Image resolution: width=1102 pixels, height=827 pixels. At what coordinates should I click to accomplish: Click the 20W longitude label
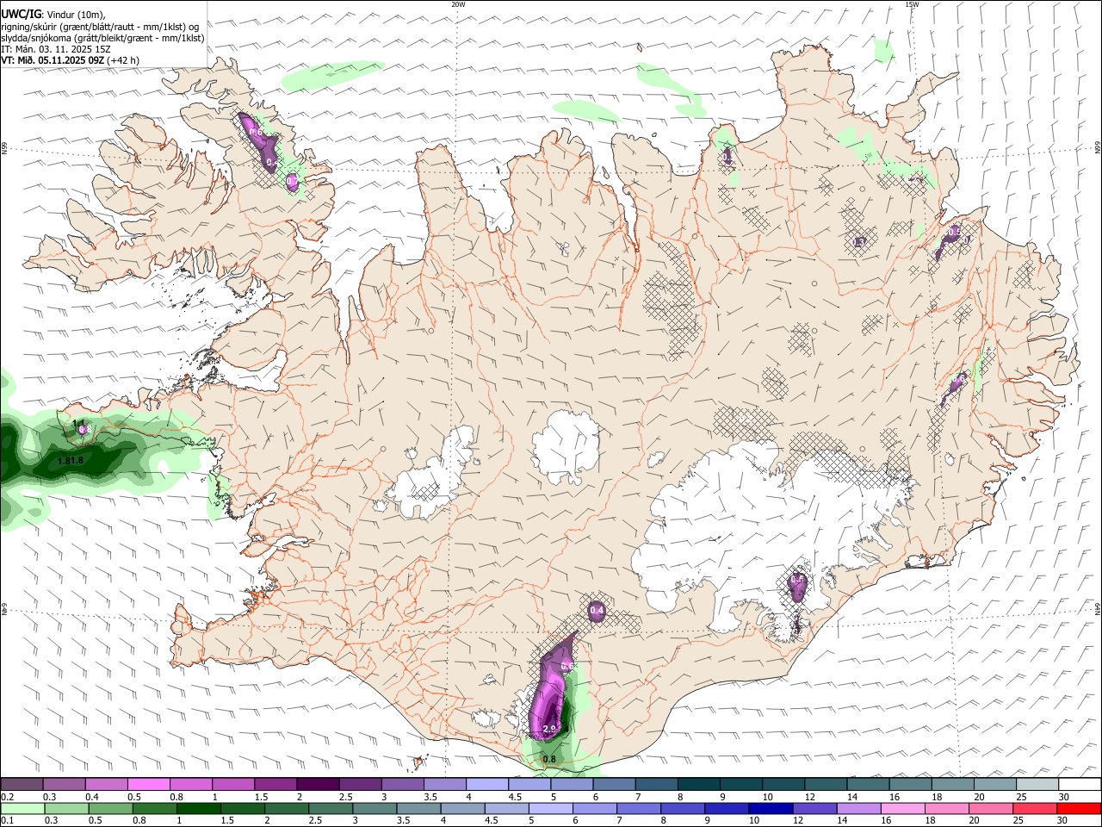pos(458,4)
